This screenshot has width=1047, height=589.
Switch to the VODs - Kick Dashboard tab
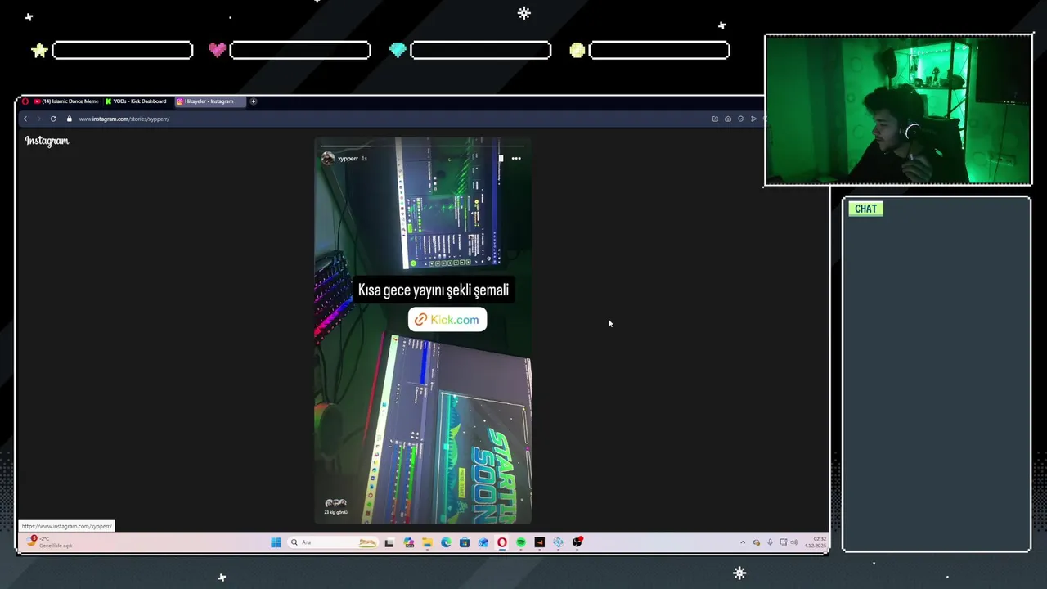pyautogui.click(x=137, y=101)
